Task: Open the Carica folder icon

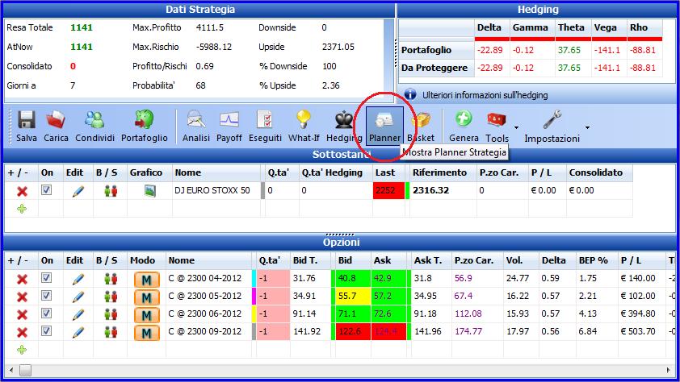Action: click(x=56, y=120)
